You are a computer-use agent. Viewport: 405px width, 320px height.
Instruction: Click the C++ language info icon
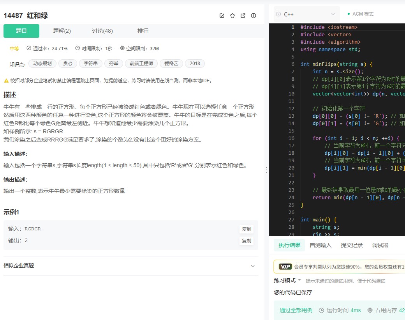278,14
